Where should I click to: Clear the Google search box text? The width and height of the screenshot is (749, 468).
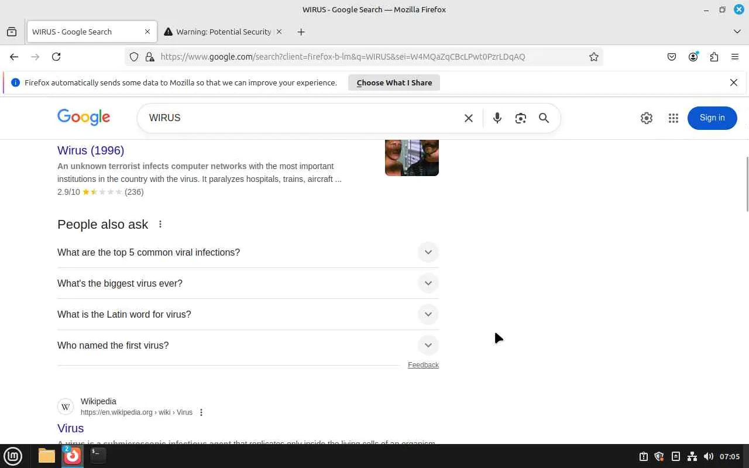(x=469, y=118)
